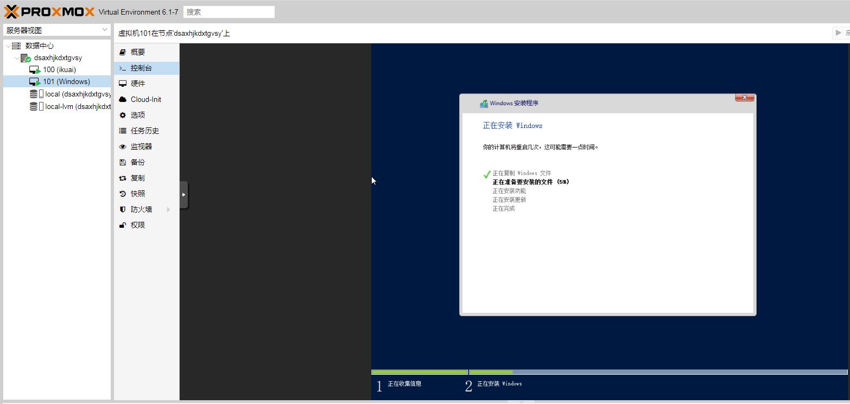This screenshot has width=850, height=404.
Task: Open the 防火墙 firewall tab
Action: [147, 209]
